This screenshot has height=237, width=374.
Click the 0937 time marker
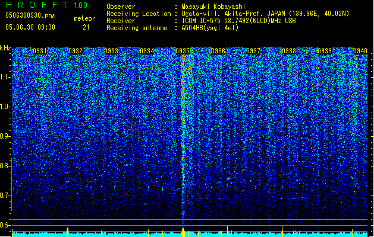pos(253,51)
